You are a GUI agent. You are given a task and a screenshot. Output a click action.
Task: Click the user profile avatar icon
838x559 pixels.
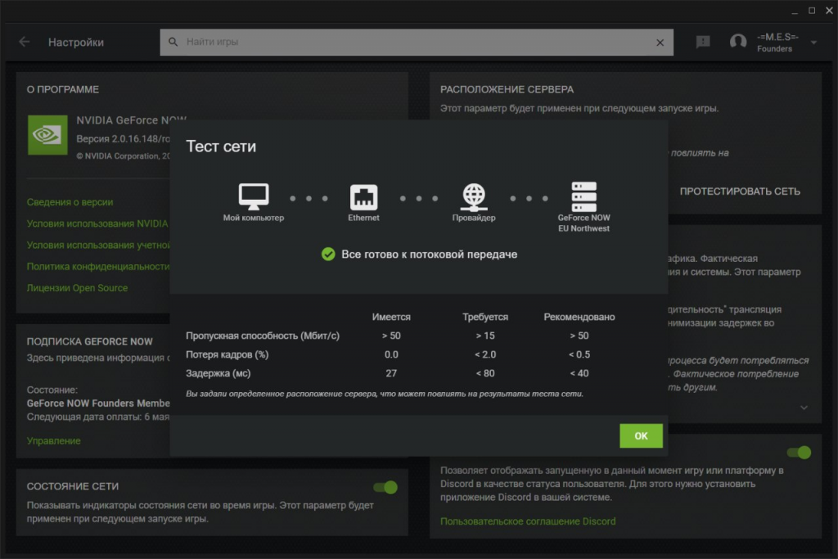[738, 42]
